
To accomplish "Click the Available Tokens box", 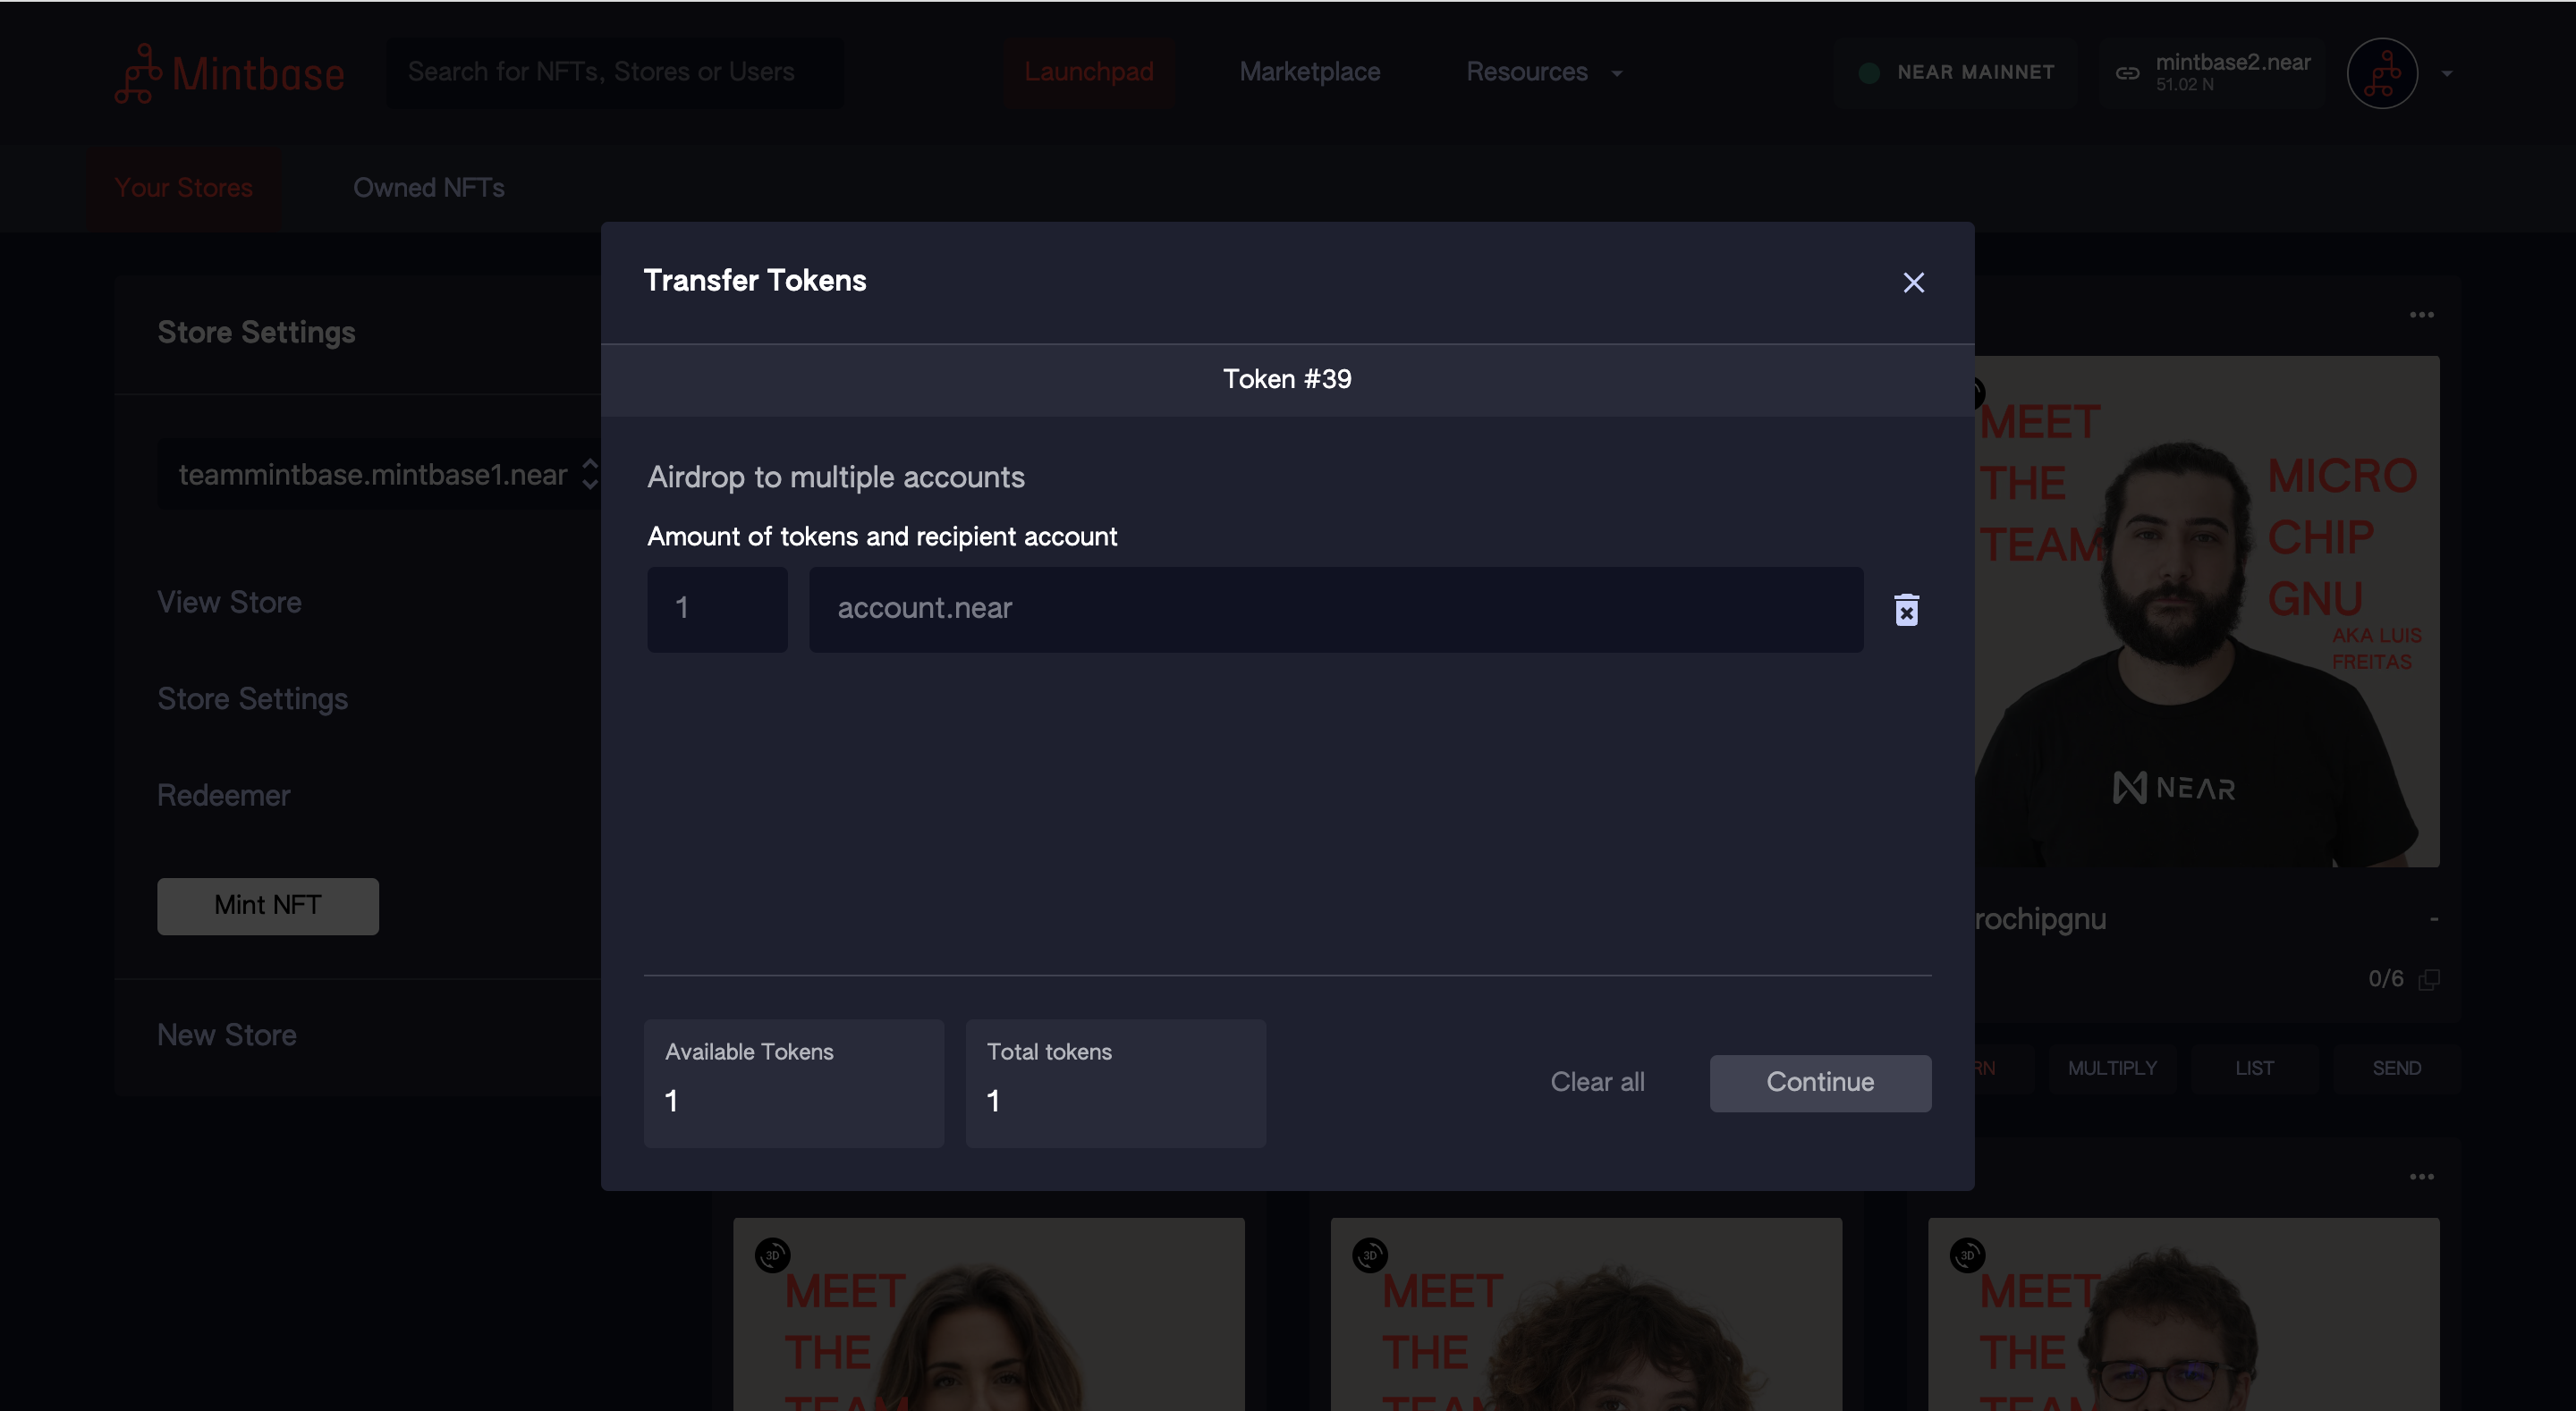I will (794, 1083).
